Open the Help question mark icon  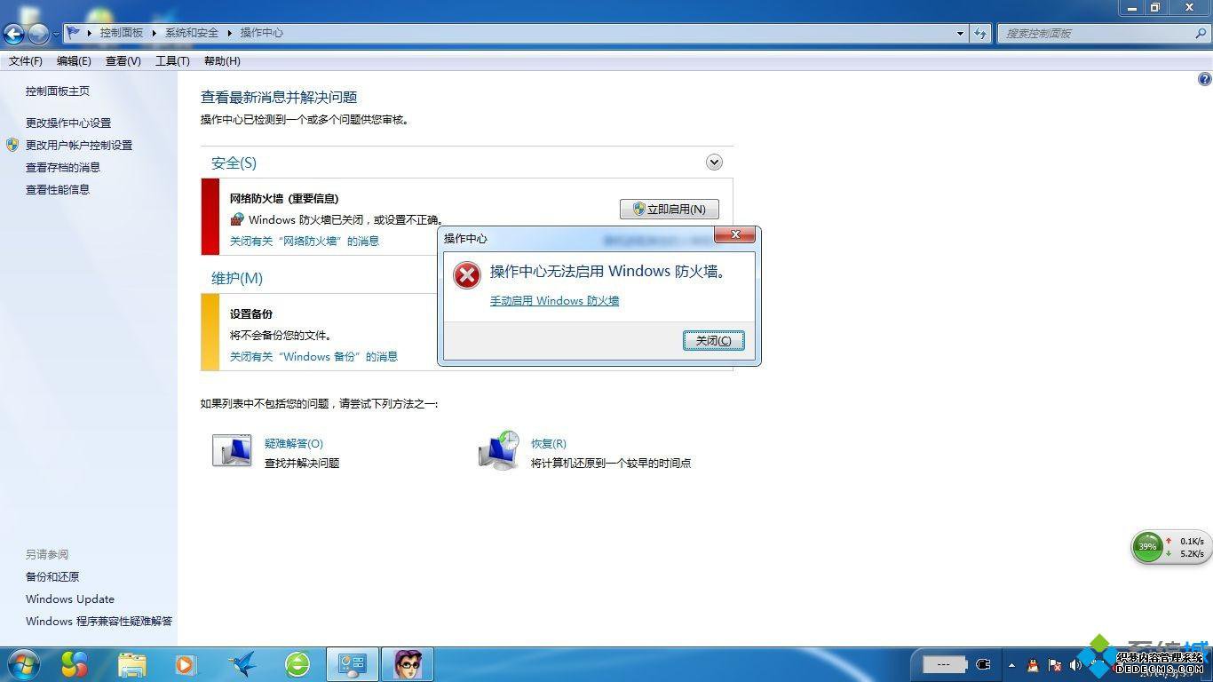[1204, 79]
